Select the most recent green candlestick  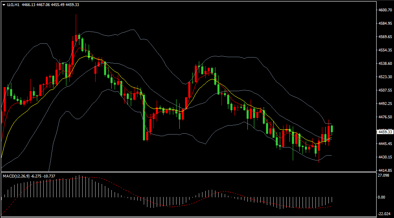332,128
